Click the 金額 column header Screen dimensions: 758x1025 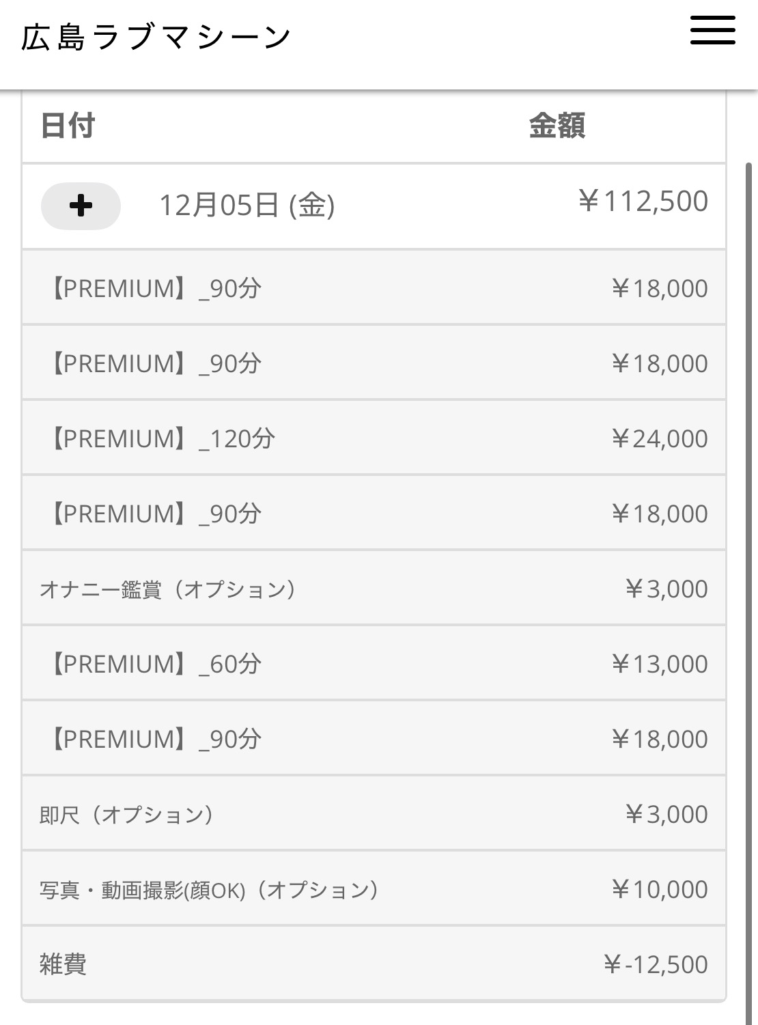tap(557, 126)
